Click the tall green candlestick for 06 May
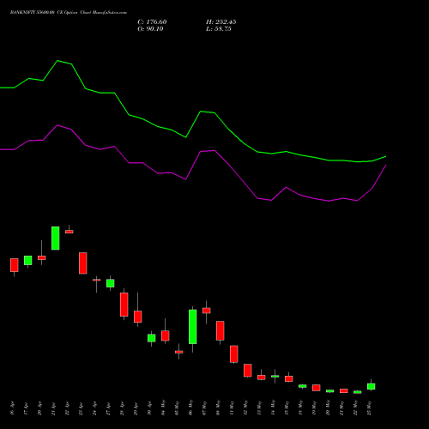 click(x=193, y=327)
